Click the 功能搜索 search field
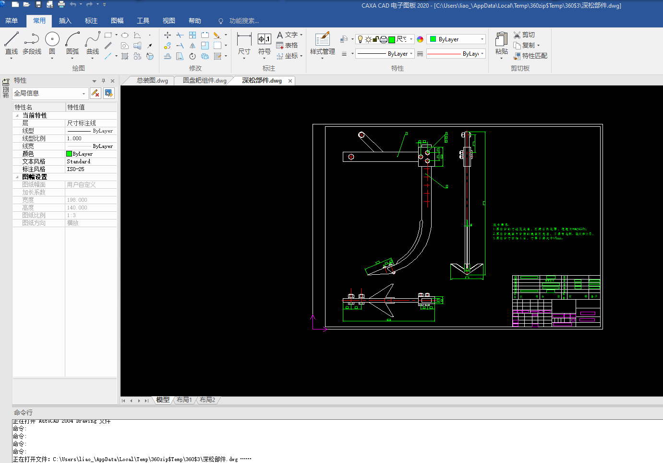 pyautogui.click(x=243, y=21)
